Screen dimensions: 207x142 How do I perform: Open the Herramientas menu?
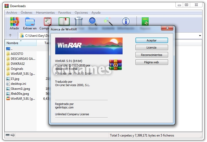45,13
